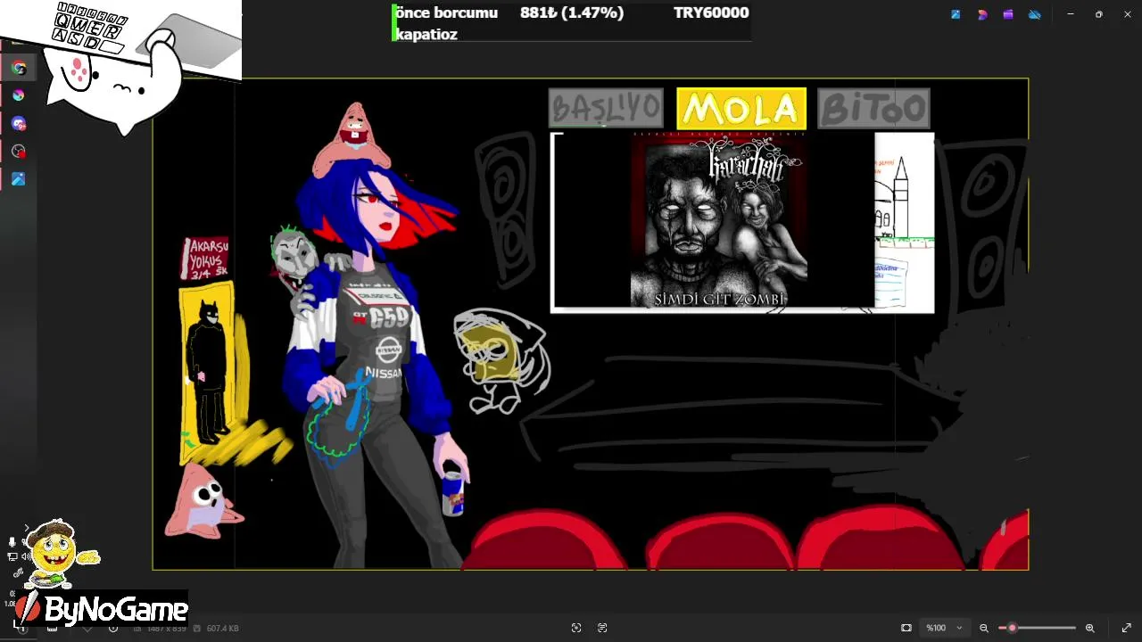The image size is (1142, 642).
Task: Click the 607.4 KB file size text
Action: 222,629
